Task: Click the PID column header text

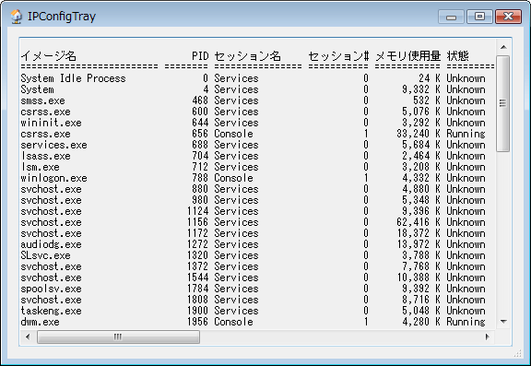Action: [200, 56]
